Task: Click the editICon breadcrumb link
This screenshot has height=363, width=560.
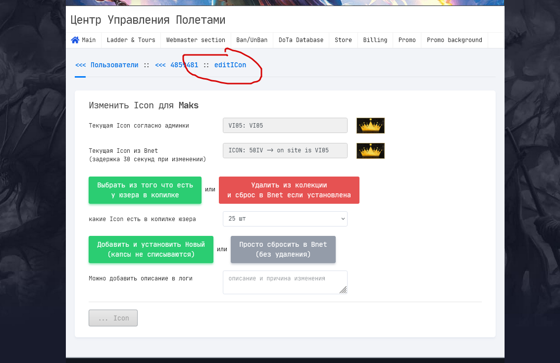Action: click(x=230, y=65)
